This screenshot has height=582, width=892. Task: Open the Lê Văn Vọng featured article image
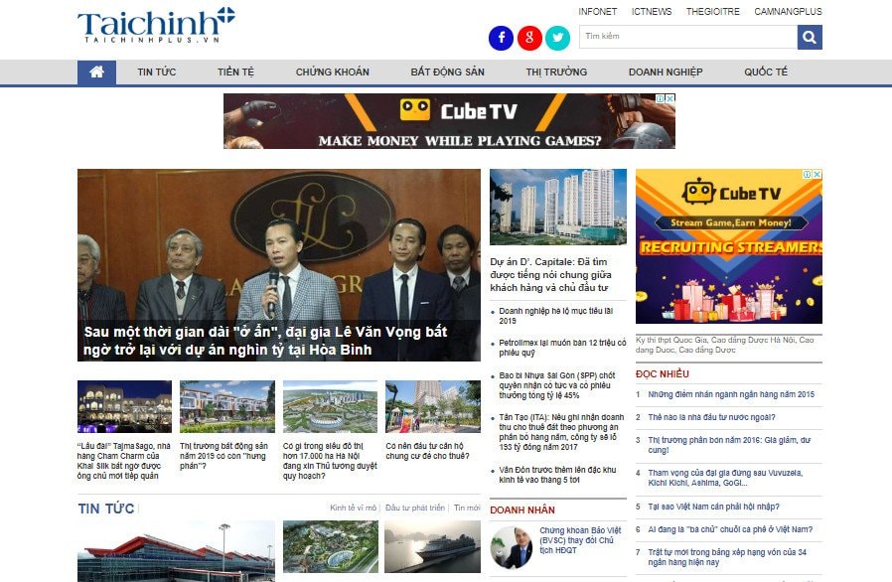pyautogui.click(x=279, y=265)
